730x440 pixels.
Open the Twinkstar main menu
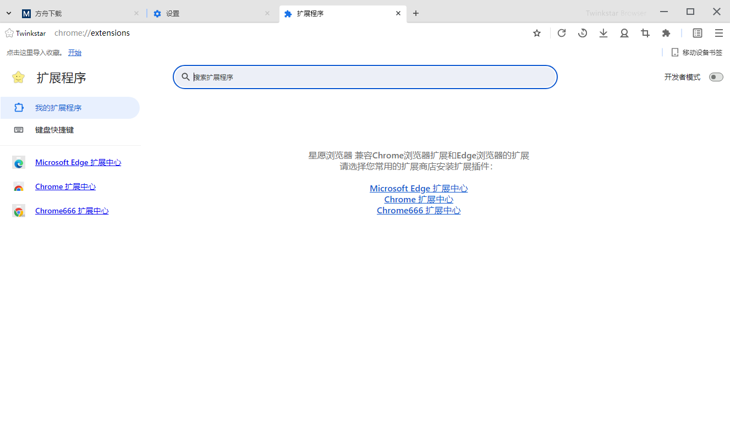click(x=718, y=33)
